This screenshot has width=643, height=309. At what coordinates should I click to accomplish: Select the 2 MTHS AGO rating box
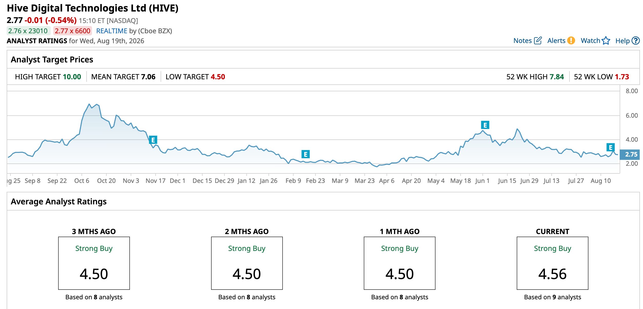(247, 263)
